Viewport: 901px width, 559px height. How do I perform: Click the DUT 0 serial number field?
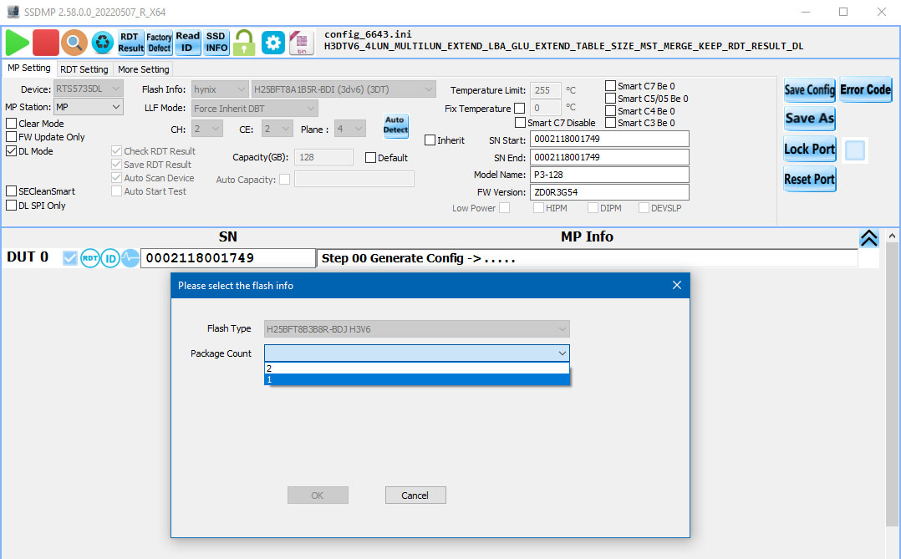coord(228,258)
